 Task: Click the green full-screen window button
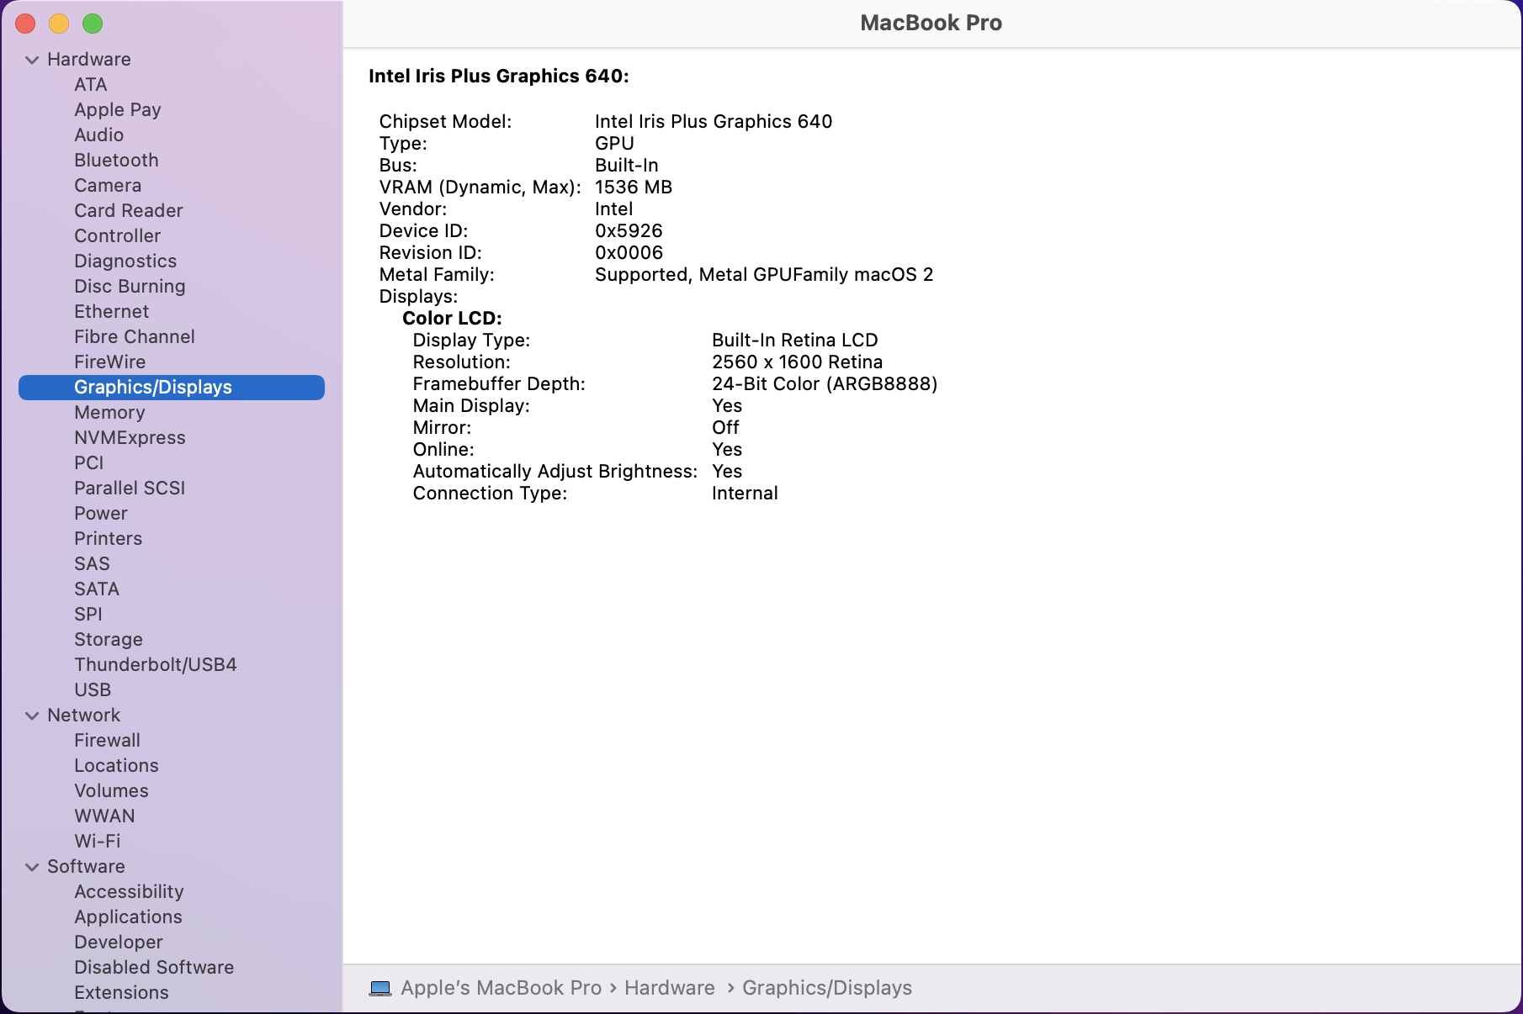[x=93, y=24]
